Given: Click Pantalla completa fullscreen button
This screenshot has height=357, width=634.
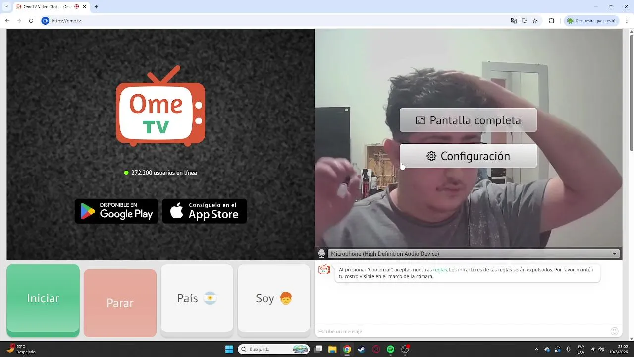Looking at the screenshot, I should pyautogui.click(x=468, y=120).
